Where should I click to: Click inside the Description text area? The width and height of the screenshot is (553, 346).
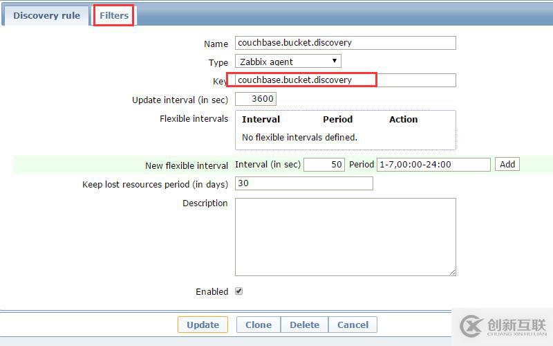pyautogui.click(x=345, y=237)
